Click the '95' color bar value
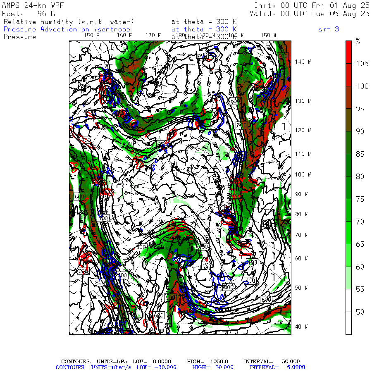Image resolution: width=372 pixels, height=372 pixels. point(360,109)
